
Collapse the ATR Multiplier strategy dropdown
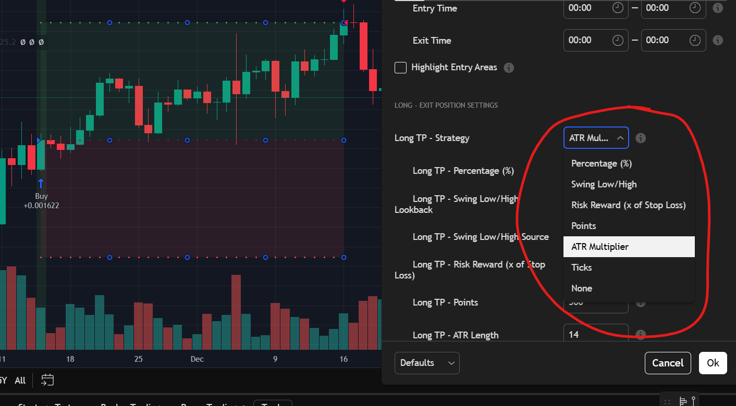tap(596, 137)
